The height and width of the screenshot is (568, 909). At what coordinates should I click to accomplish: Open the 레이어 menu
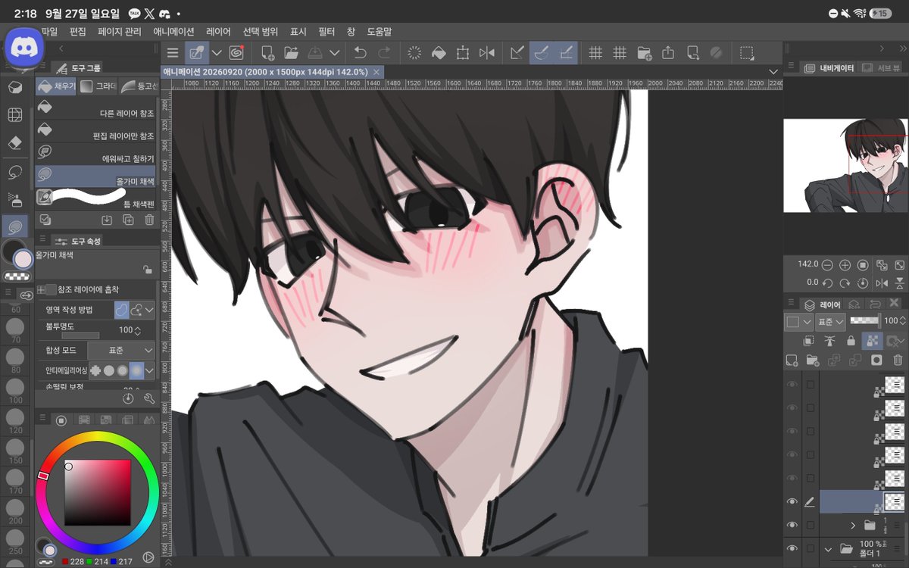pos(218,32)
